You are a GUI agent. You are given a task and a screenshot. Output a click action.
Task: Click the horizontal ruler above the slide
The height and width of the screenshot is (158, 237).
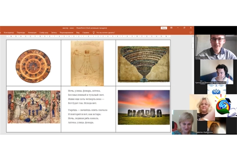click(88, 36)
